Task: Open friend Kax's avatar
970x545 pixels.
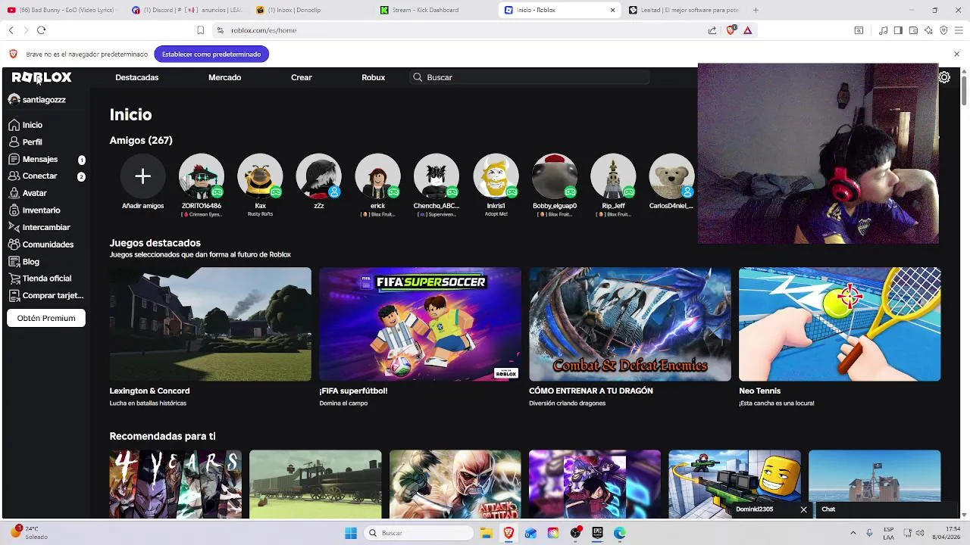Action: [x=260, y=176]
